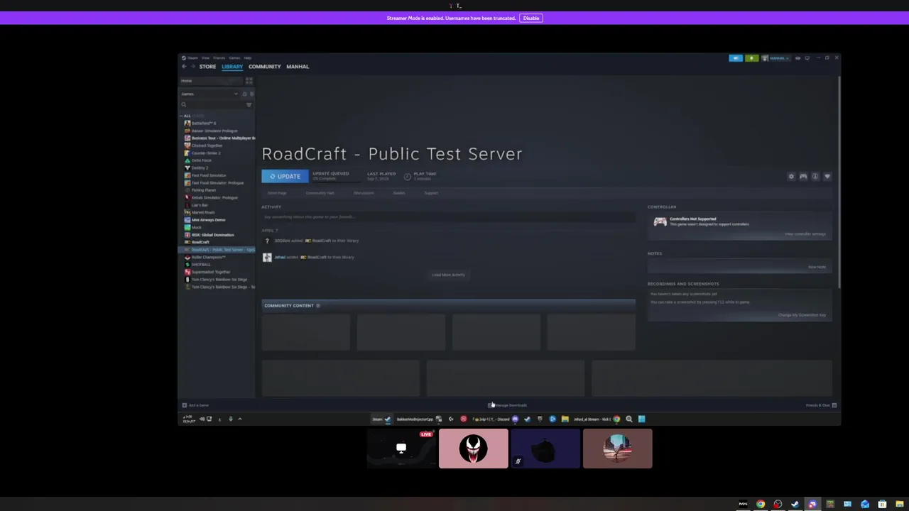Screen dimensions: 909x511
Task: Add game to favorites heart icon
Action: click(827, 177)
